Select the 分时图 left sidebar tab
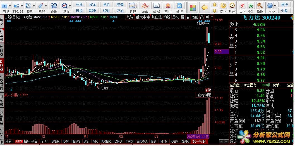Viewport: 295px width, 146px height. coord(1,51)
